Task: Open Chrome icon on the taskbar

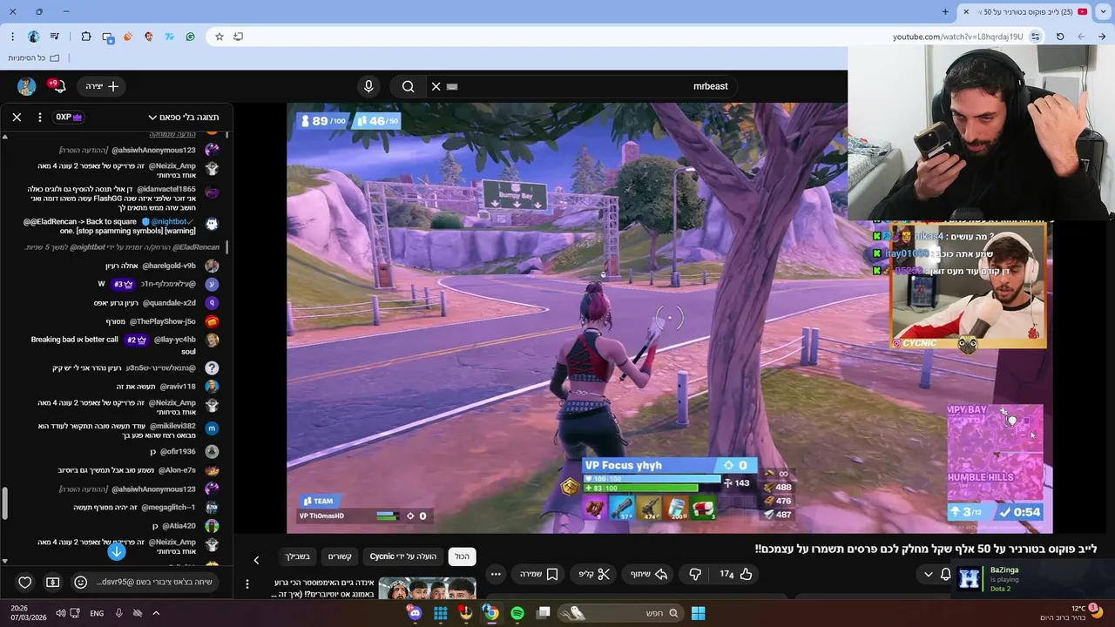Action: pos(491,613)
